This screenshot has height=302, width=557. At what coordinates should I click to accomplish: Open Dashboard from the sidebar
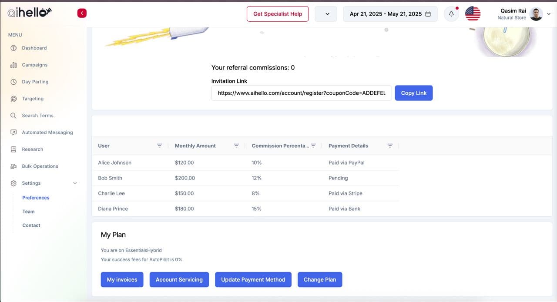click(34, 48)
